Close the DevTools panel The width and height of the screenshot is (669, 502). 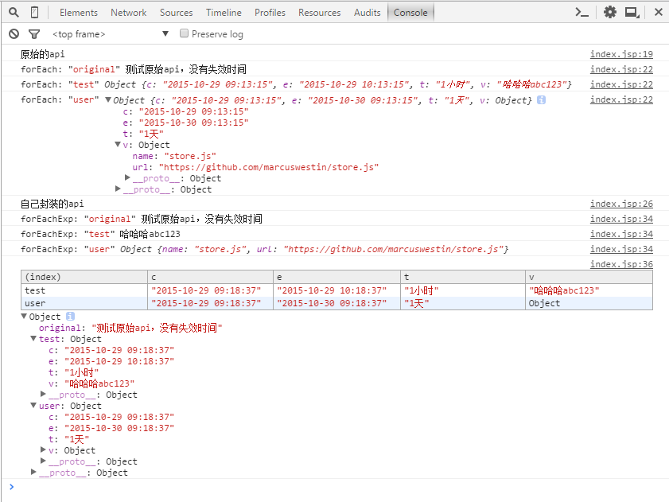coord(659,13)
